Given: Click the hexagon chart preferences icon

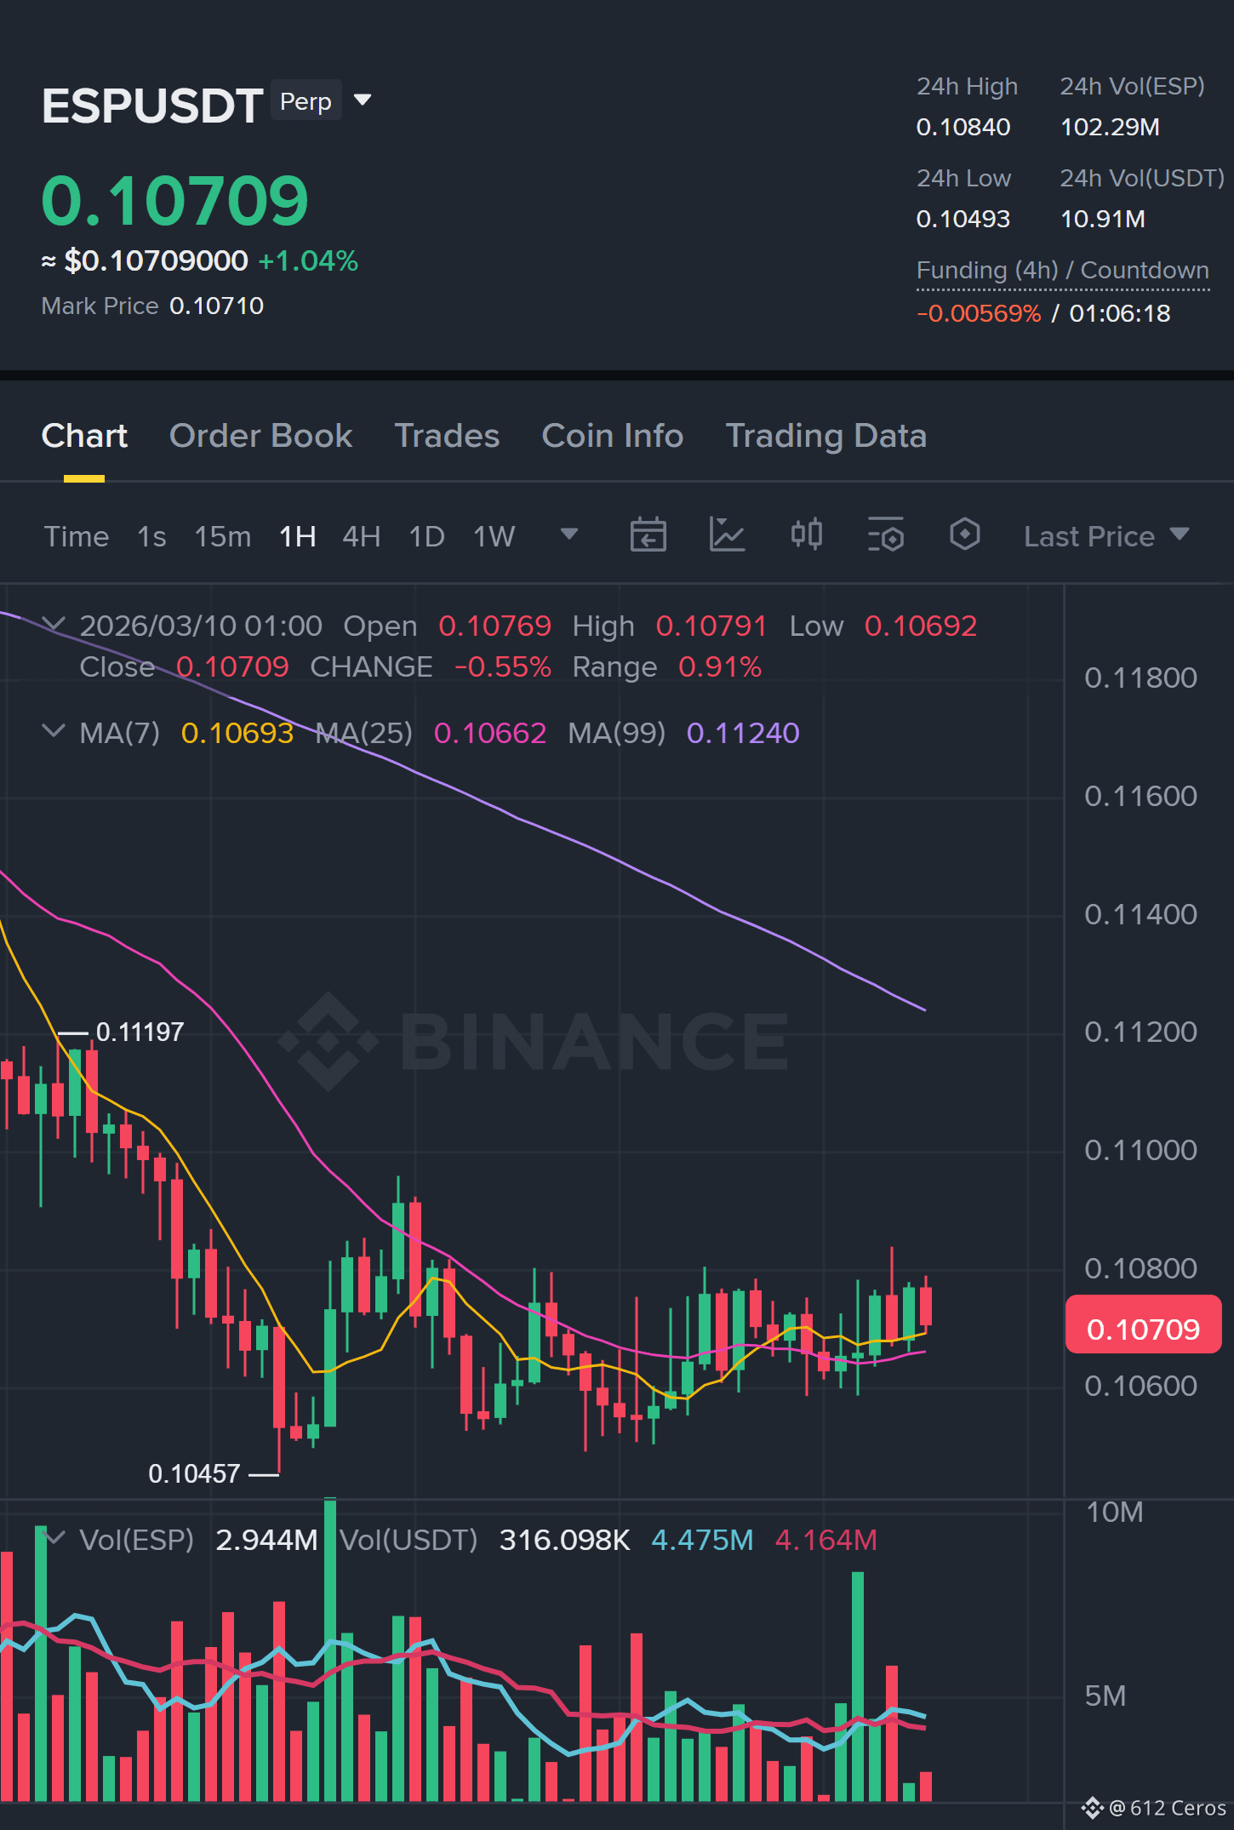Looking at the screenshot, I should tap(964, 535).
